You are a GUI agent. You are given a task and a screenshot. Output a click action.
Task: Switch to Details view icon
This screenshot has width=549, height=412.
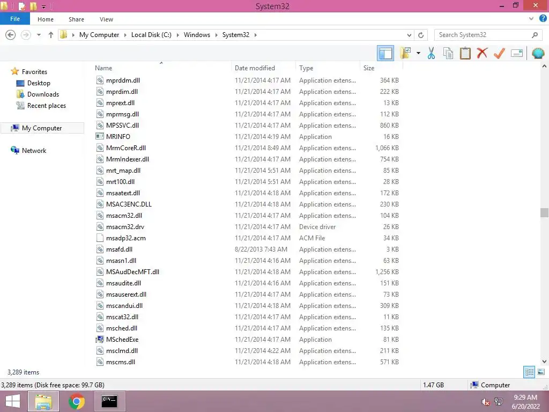[529, 372]
